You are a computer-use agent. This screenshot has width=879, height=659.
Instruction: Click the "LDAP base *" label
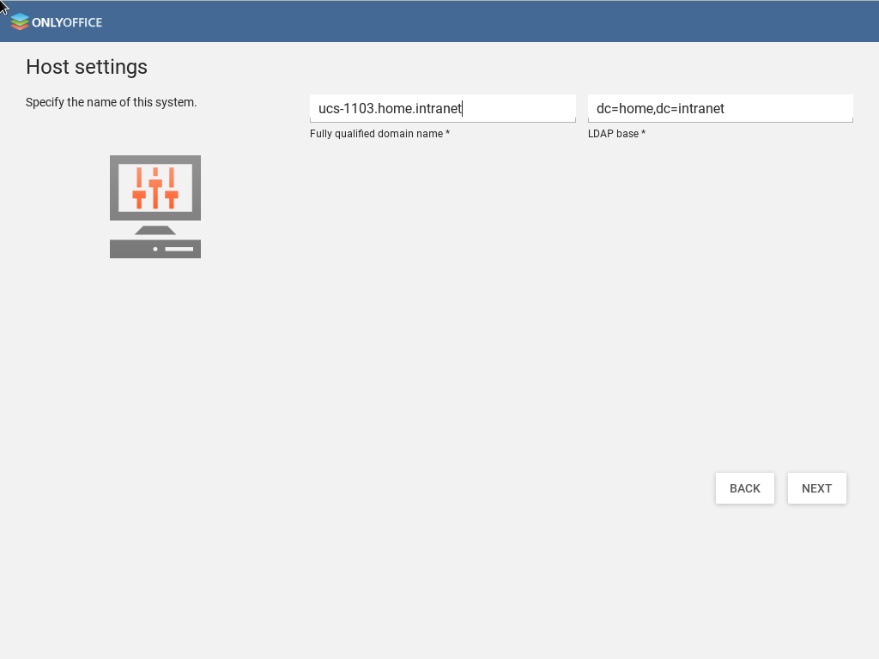(x=616, y=134)
